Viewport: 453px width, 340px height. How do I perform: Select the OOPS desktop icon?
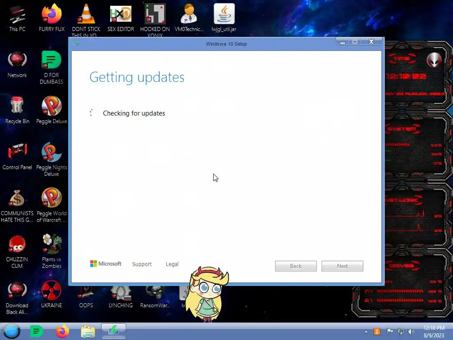tap(86, 298)
